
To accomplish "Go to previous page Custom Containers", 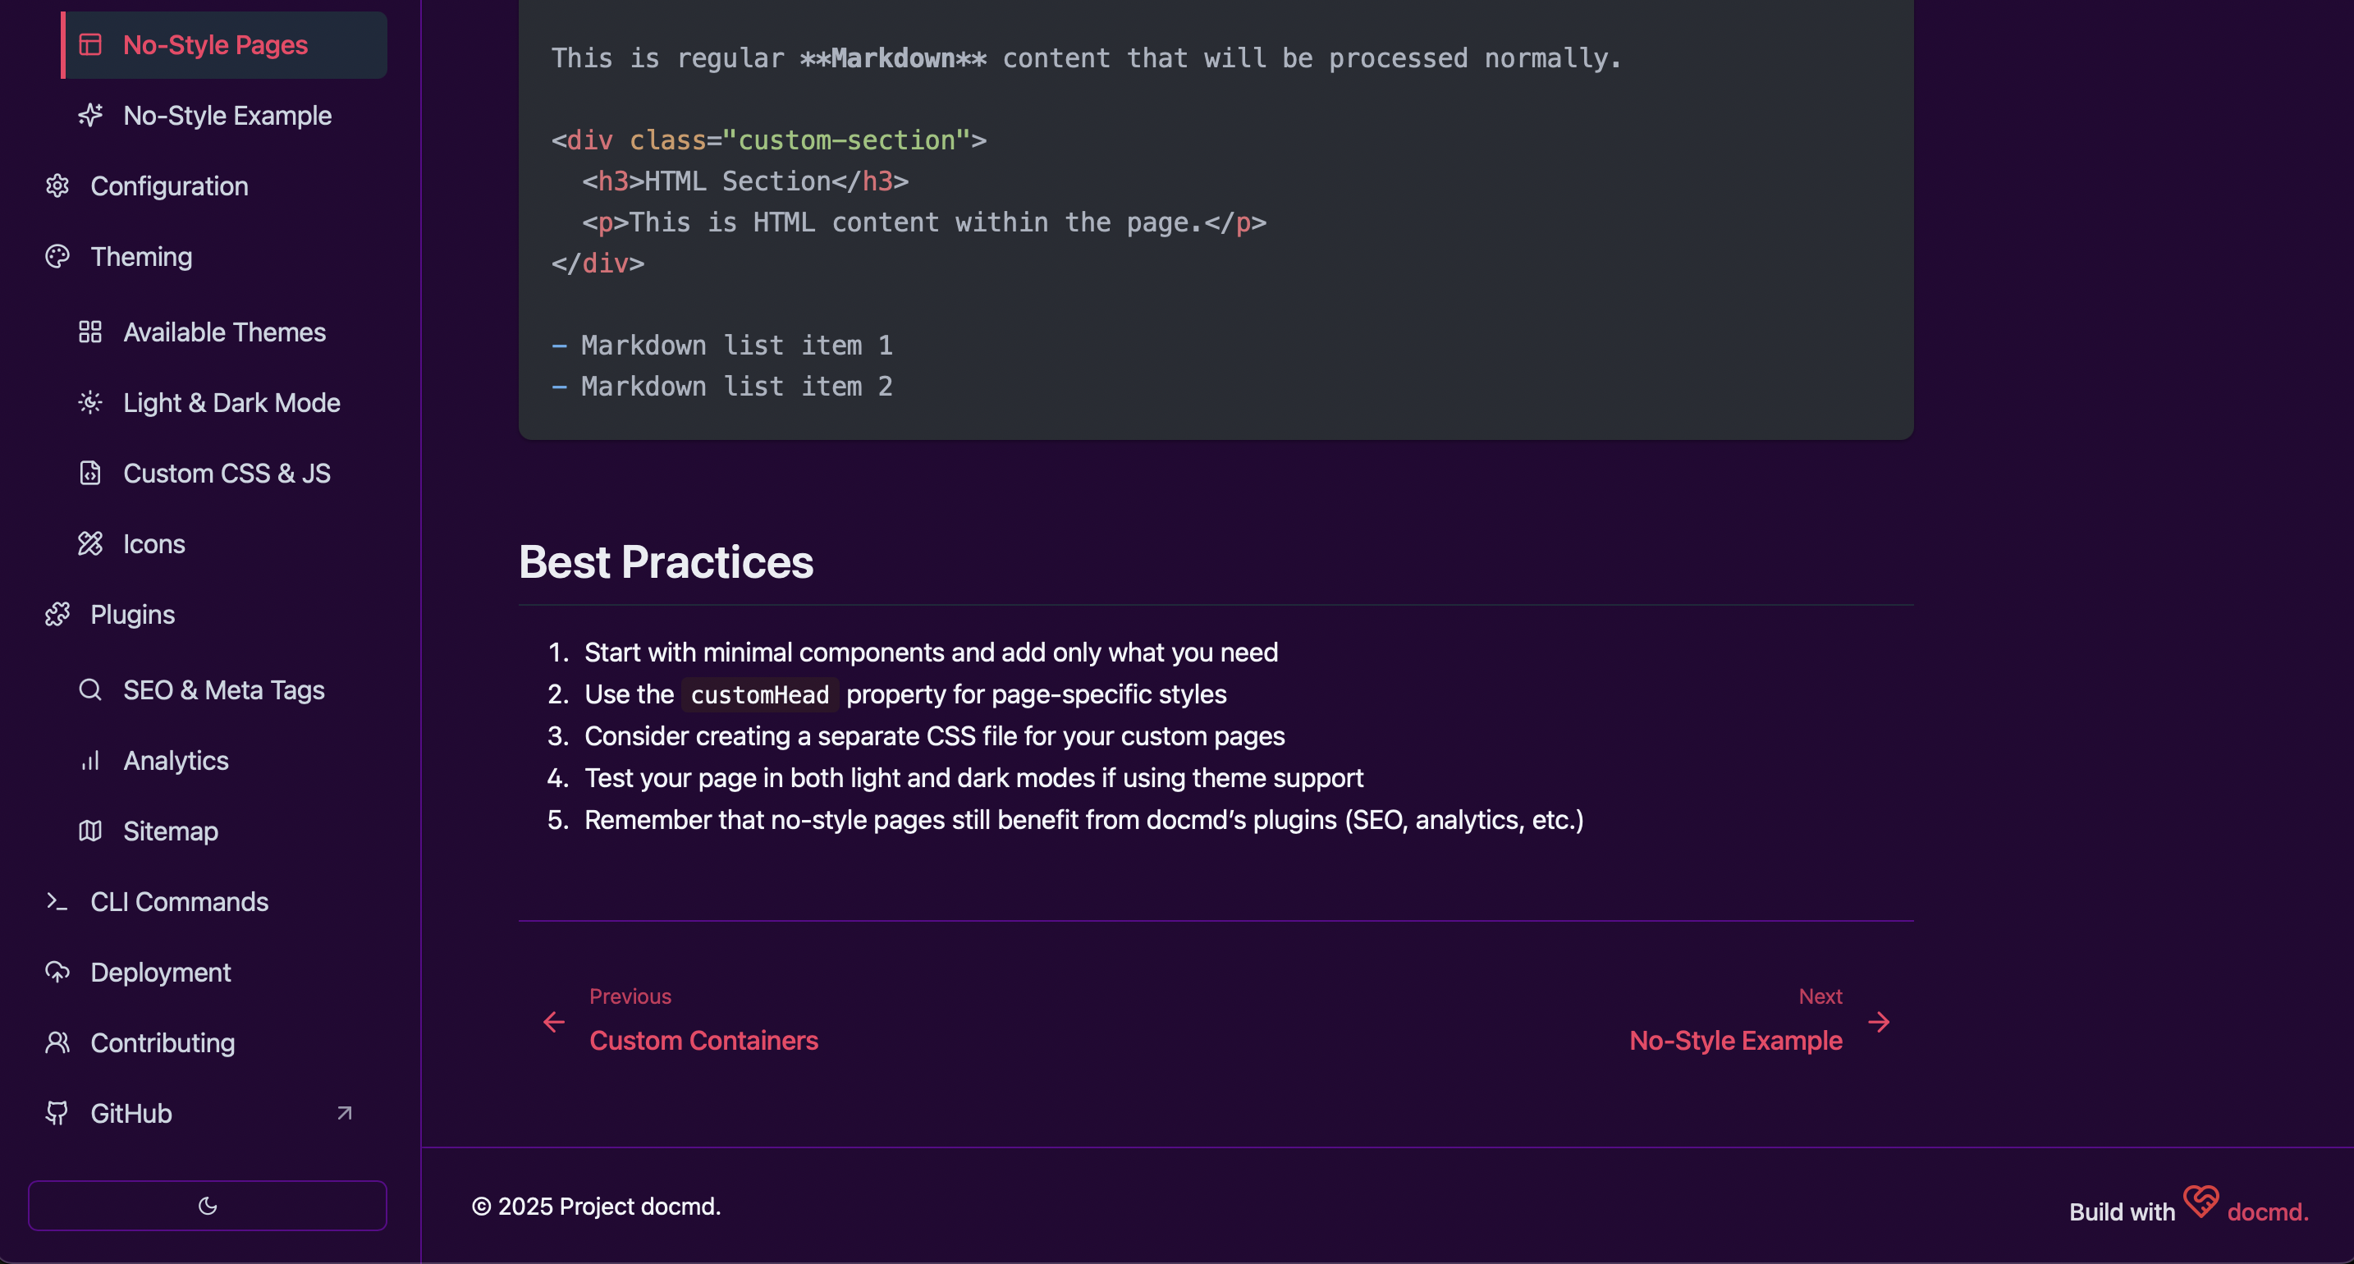I will [680, 1021].
